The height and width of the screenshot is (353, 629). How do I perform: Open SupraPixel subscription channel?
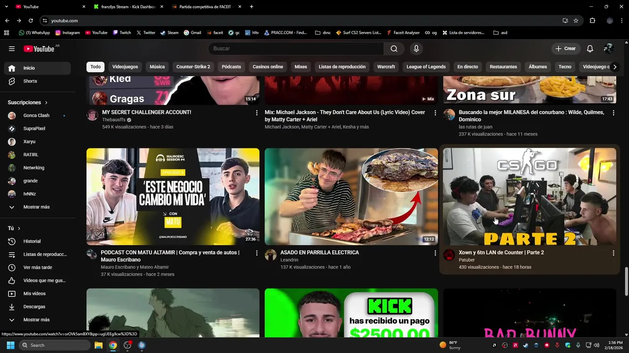37,128
